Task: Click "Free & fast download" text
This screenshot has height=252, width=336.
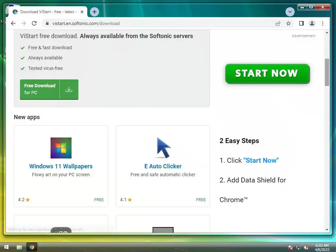Action: 50,48
